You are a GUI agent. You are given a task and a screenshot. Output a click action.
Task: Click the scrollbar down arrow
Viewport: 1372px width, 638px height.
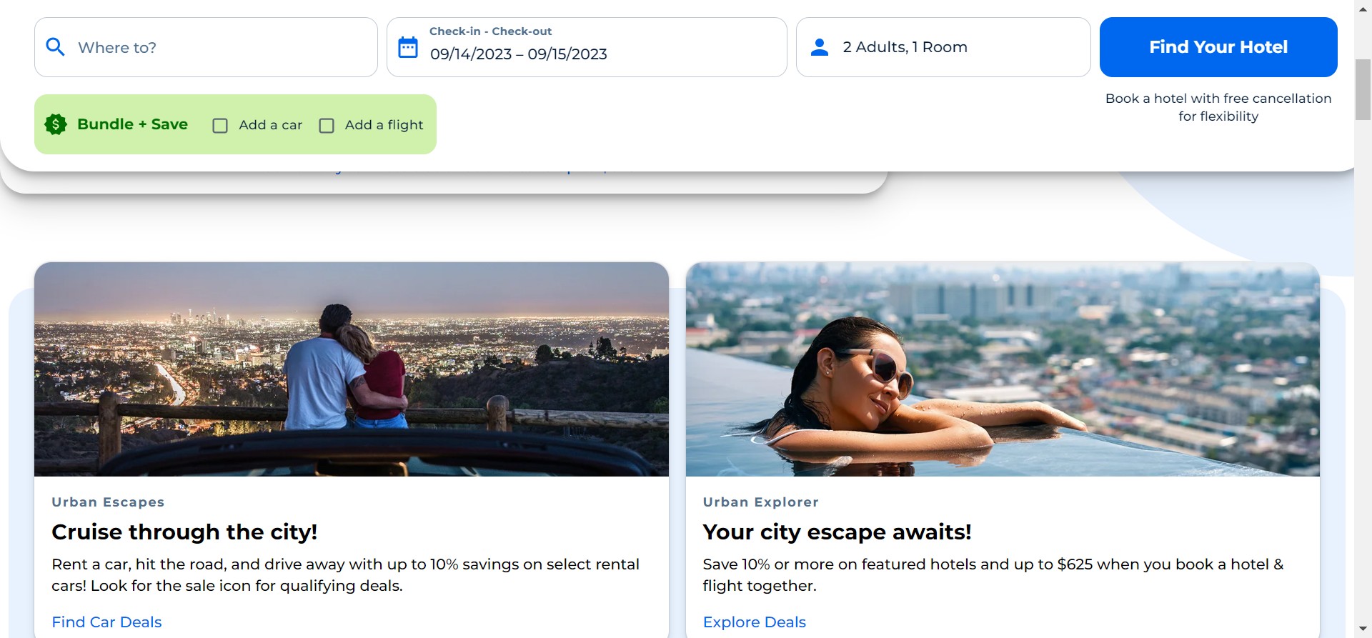(1363, 629)
